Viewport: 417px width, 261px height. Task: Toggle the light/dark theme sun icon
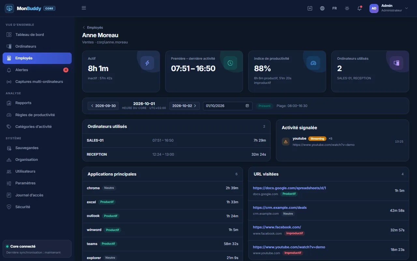coord(347,8)
